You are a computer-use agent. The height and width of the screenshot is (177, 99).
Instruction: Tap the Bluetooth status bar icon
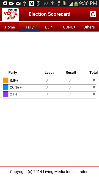pos(52,3)
